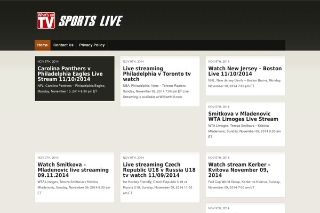This screenshot has height=213, width=320.
Task: Open the Contact Us page
Action: (x=63, y=45)
